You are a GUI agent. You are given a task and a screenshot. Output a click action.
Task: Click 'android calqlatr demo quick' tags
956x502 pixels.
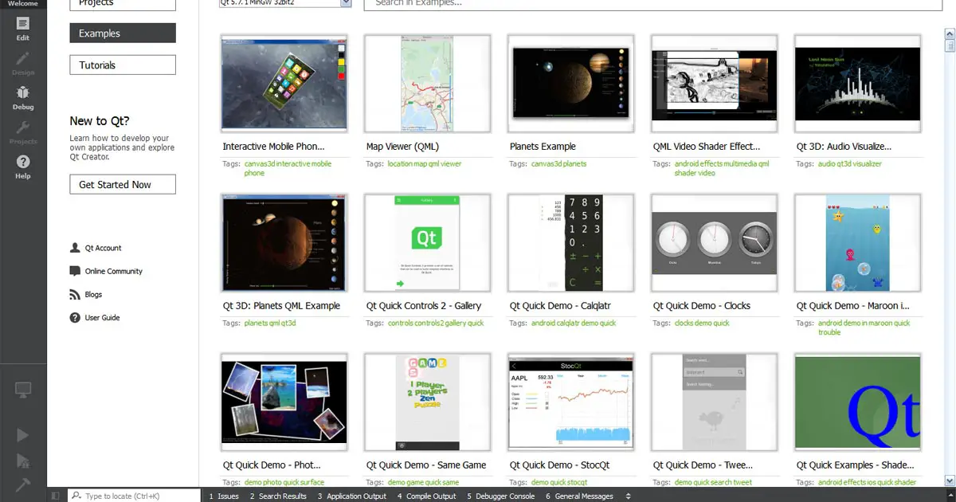(574, 323)
